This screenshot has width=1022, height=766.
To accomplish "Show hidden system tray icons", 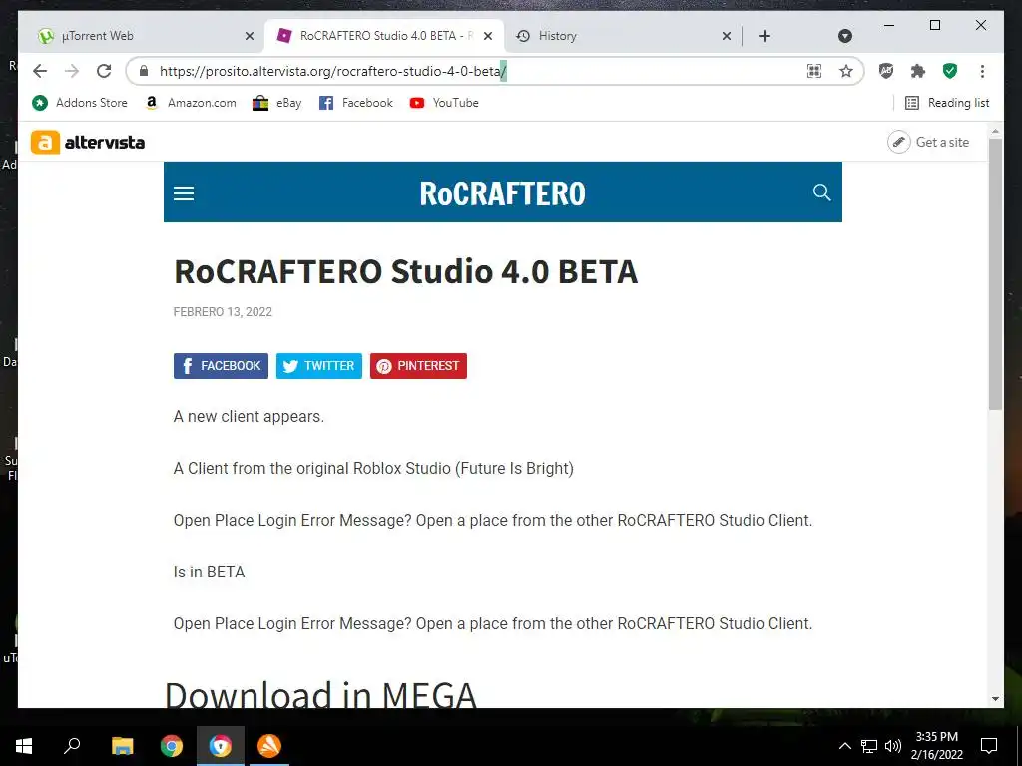I will coord(844,746).
